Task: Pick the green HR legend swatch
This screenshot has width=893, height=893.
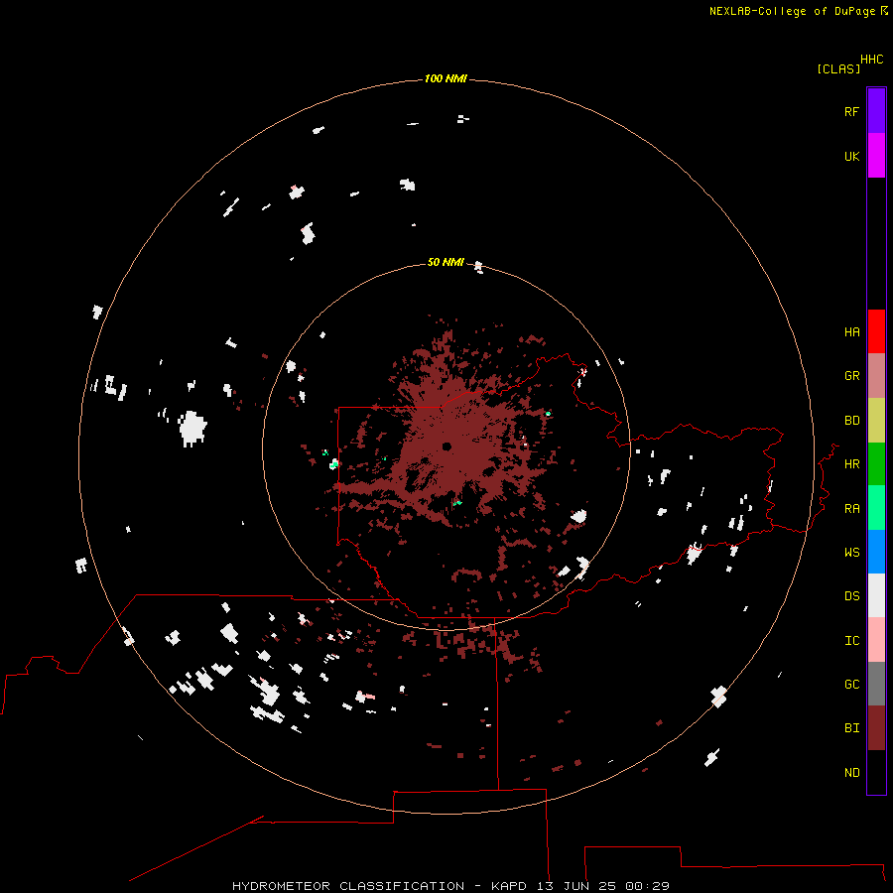Action: pyautogui.click(x=876, y=463)
